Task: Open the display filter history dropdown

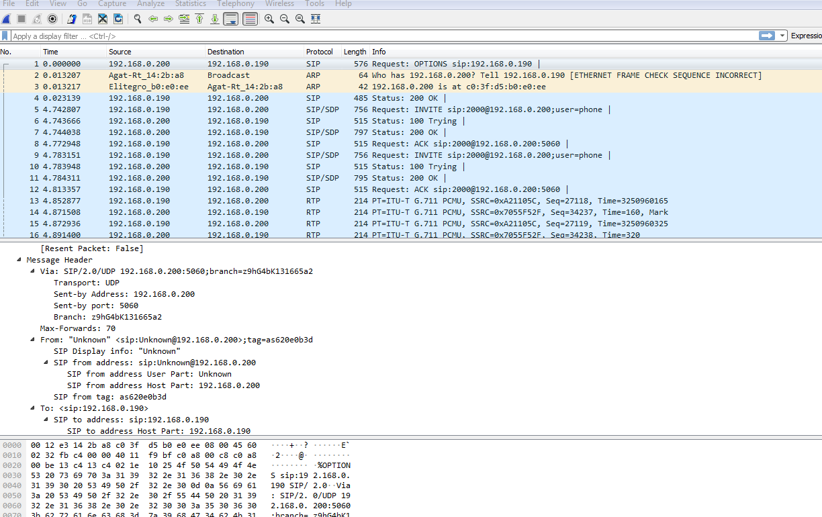Action: 783,36
